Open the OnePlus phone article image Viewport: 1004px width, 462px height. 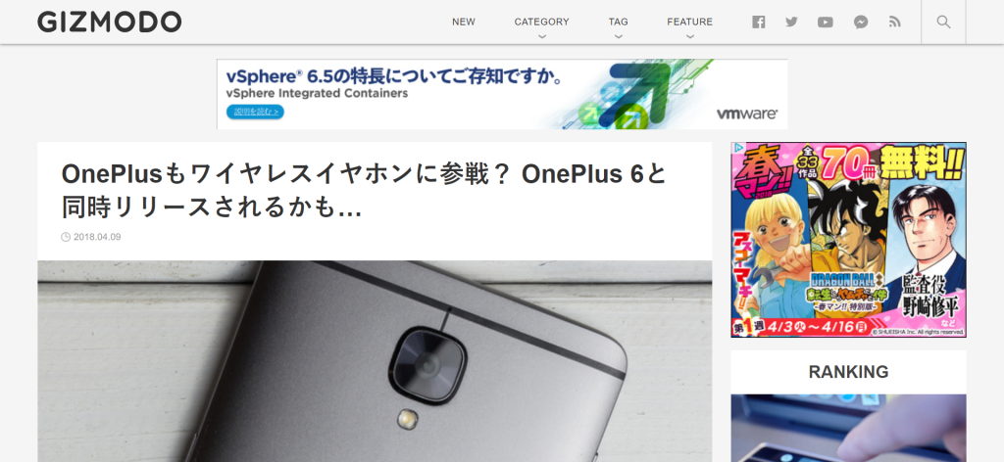coord(375,361)
